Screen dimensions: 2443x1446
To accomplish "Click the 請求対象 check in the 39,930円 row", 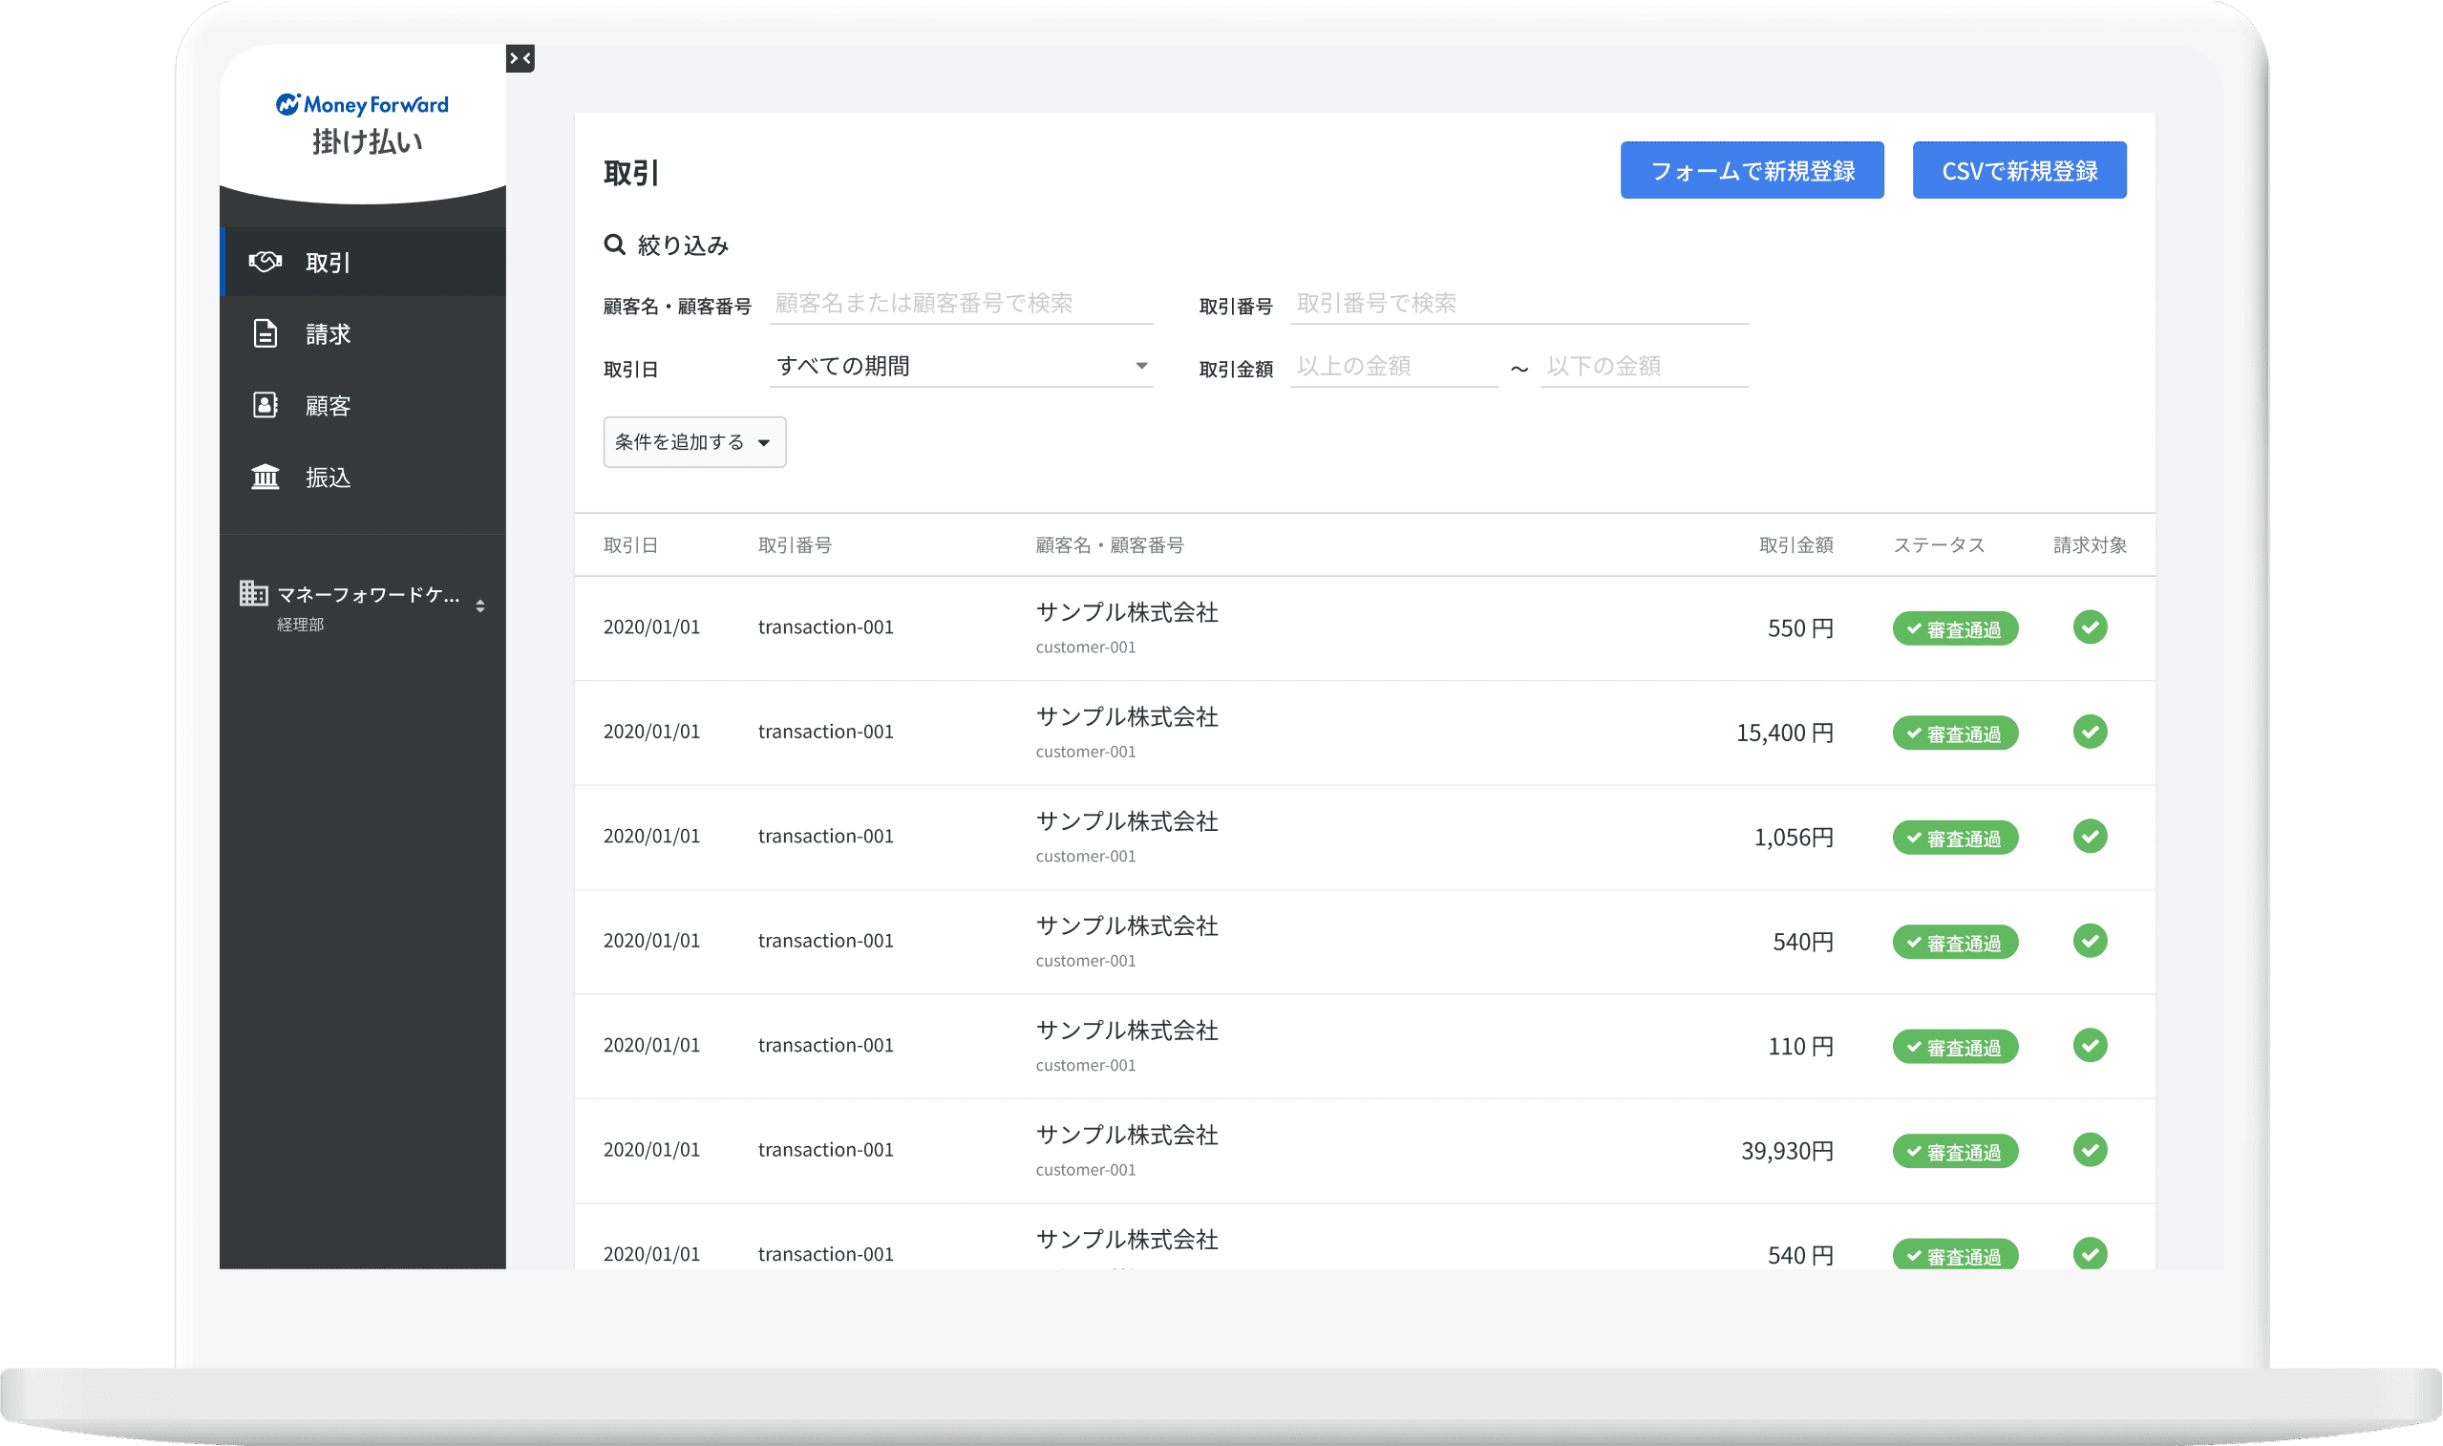I will tap(2090, 1150).
